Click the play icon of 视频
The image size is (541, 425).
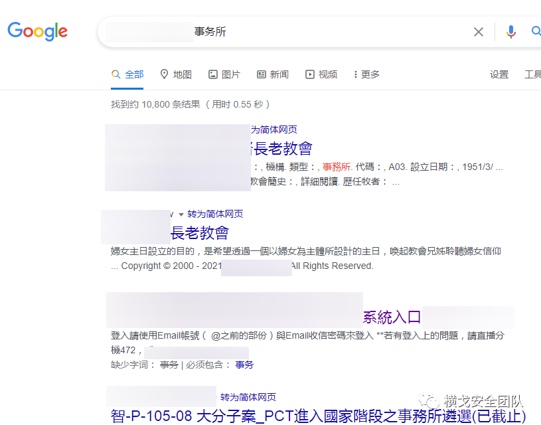tap(310, 74)
